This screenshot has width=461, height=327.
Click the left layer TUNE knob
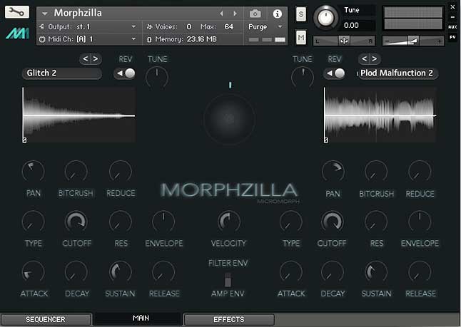157,77
